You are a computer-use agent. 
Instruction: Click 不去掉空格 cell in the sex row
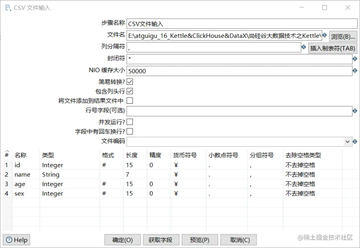[312, 193]
